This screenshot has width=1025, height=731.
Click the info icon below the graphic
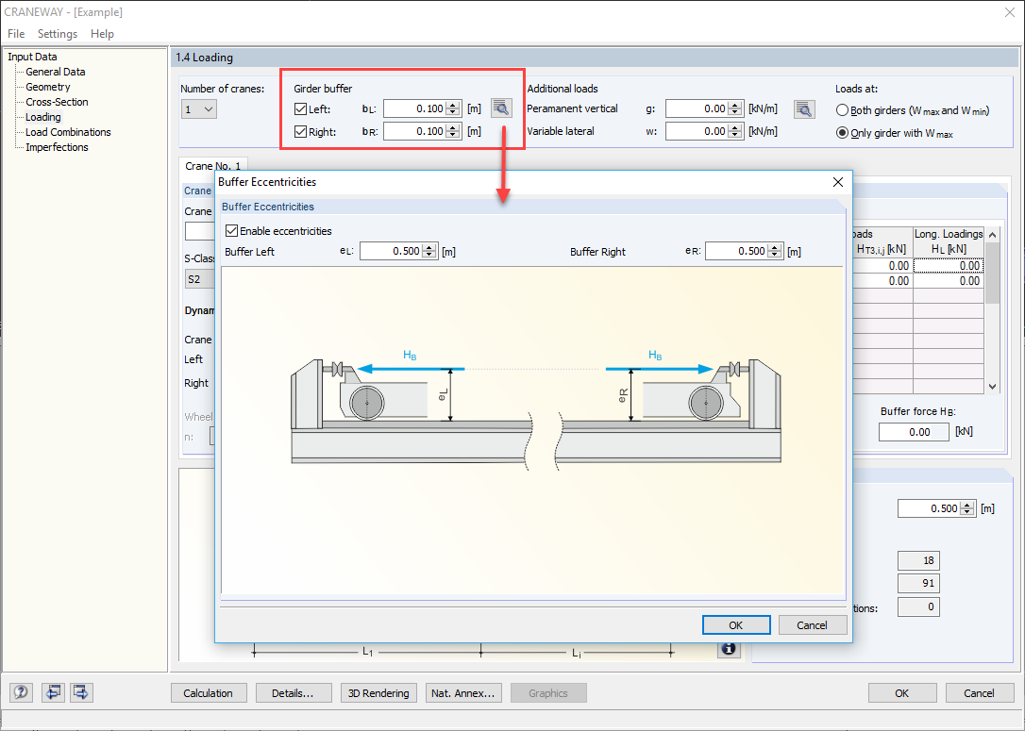pos(729,649)
